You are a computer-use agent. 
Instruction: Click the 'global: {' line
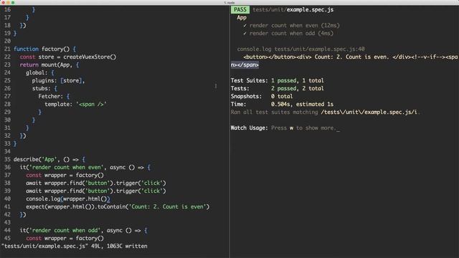coord(40,72)
